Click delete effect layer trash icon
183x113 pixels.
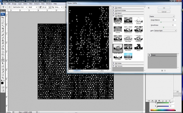(x=165, y=71)
